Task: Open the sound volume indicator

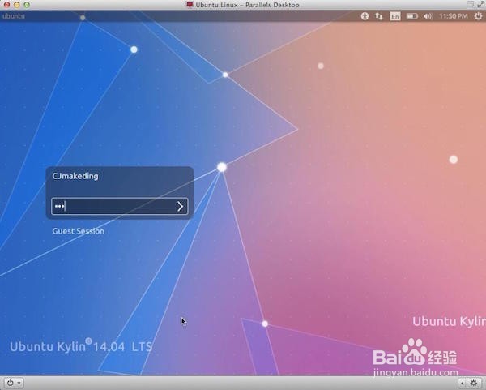Action: [x=428, y=16]
